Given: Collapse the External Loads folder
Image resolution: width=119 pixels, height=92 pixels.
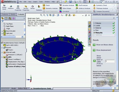Looking at the screenshot, I should [x=2, y=52].
